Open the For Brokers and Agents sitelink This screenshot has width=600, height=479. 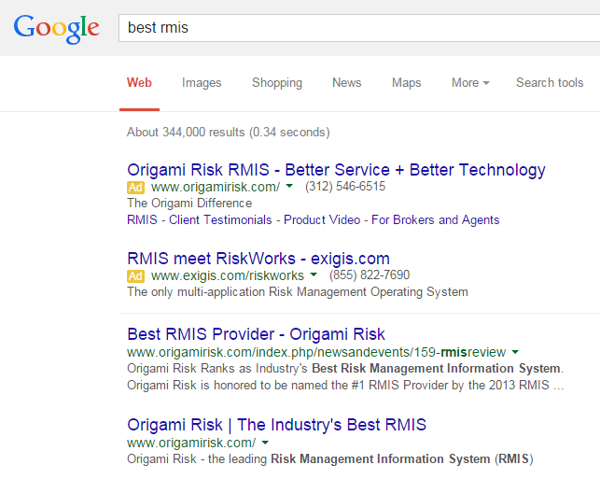tap(437, 220)
